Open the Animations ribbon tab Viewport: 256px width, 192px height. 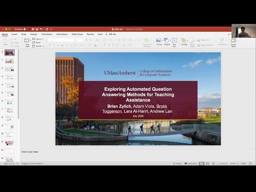click(x=62, y=34)
